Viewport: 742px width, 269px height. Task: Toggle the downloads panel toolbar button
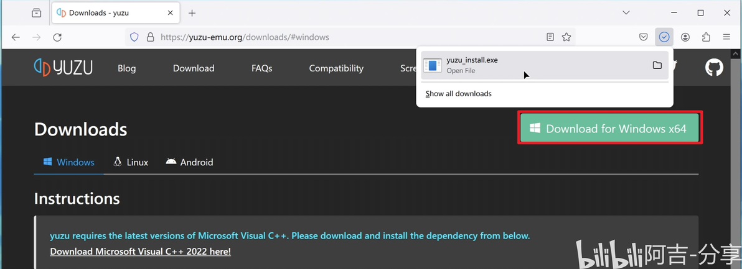[664, 37]
